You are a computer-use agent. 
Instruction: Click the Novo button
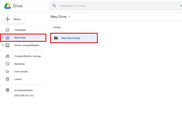14,19
